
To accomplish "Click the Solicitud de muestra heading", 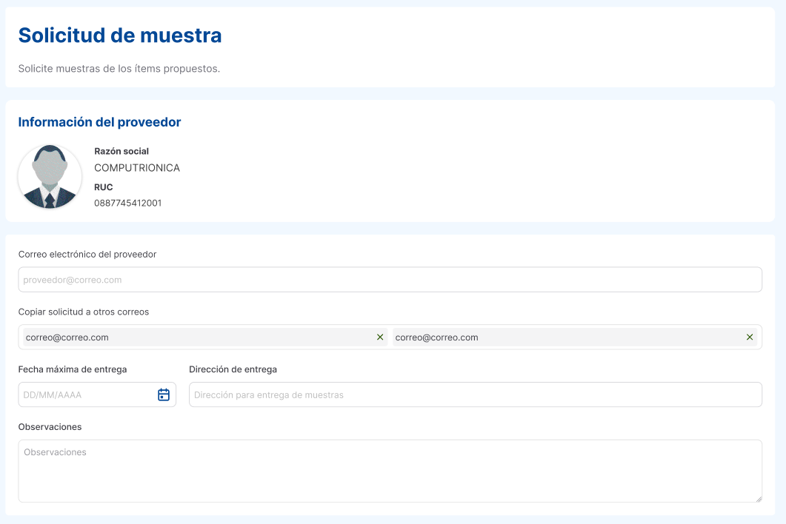I will 119,35.
